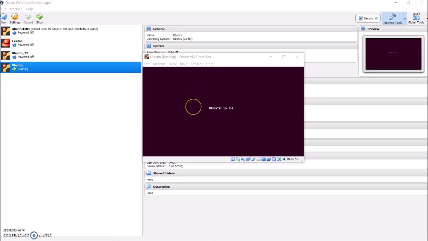428x241 pixels.
Task: Open the Devices menu in the Ubuntu VM window
Action: coord(197,64)
